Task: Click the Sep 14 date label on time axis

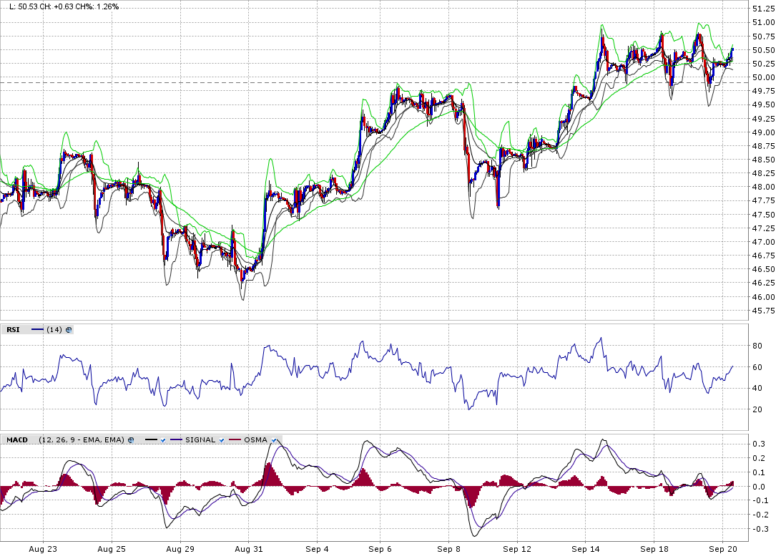Action: [x=586, y=550]
